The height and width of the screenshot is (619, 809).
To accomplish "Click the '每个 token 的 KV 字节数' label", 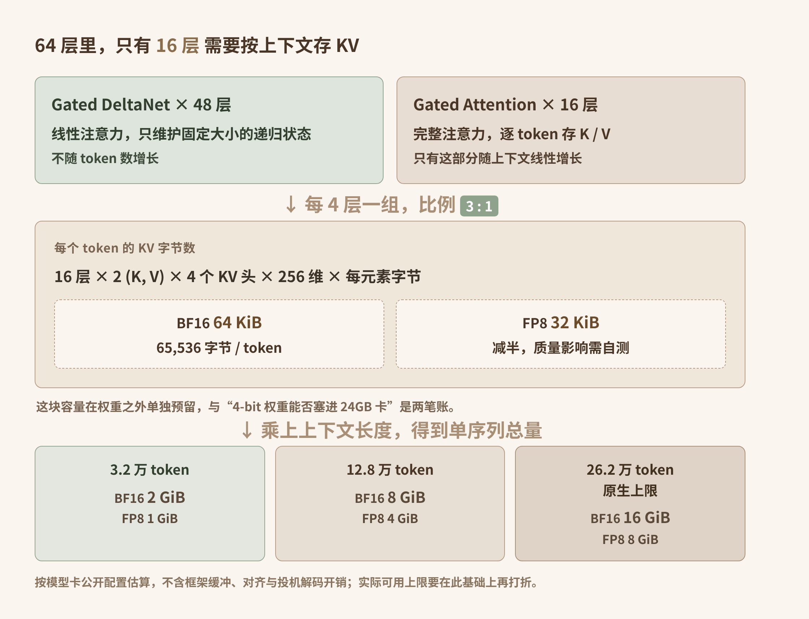I will pos(125,248).
